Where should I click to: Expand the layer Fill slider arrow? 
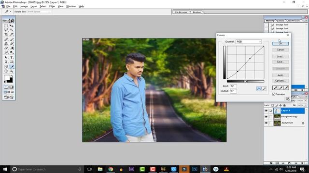click(305, 105)
